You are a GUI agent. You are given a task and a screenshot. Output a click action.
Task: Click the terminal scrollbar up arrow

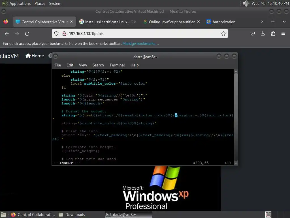point(236,71)
